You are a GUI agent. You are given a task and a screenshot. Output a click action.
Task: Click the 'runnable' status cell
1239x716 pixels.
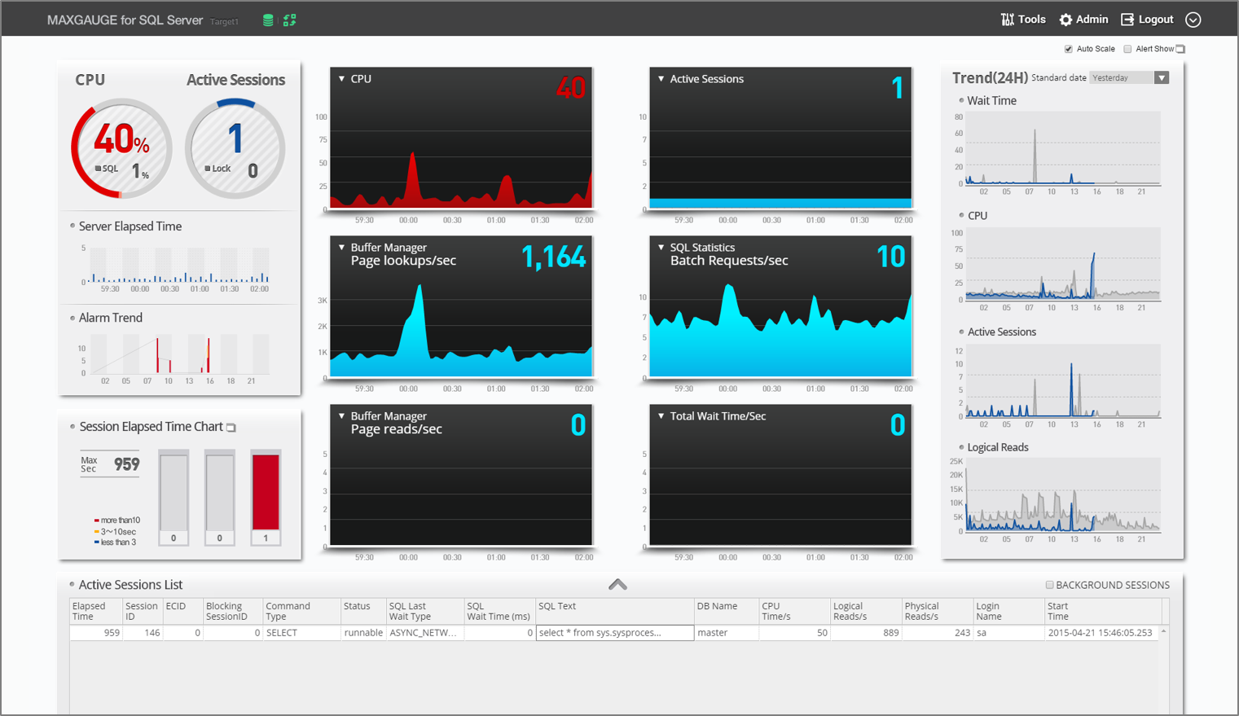(x=362, y=633)
